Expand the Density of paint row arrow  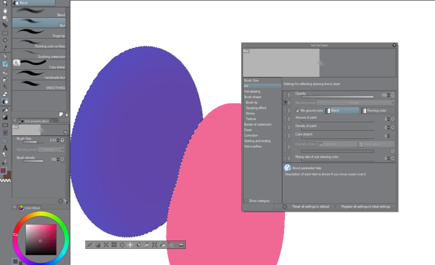coord(289,127)
